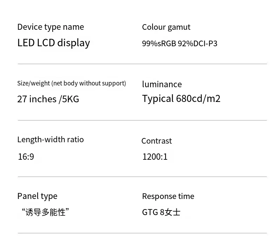Click the "Device type name" label
The height and width of the screenshot is (241, 277).
[x=50, y=27]
